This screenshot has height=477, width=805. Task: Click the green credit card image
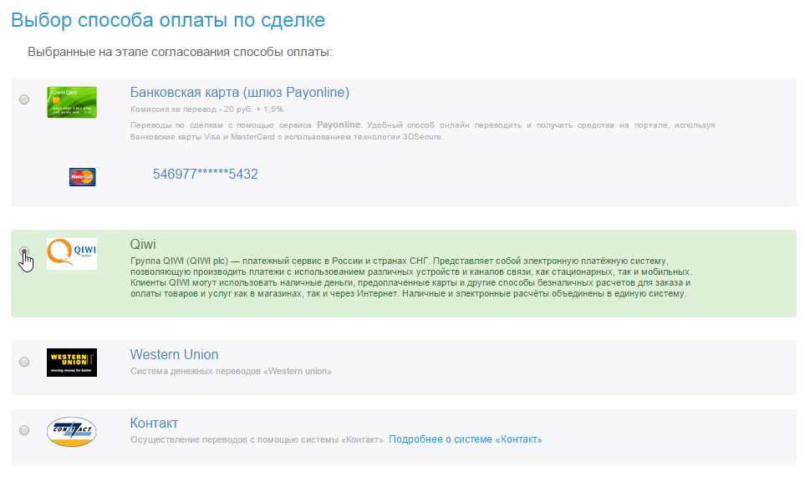click(72, 102)
